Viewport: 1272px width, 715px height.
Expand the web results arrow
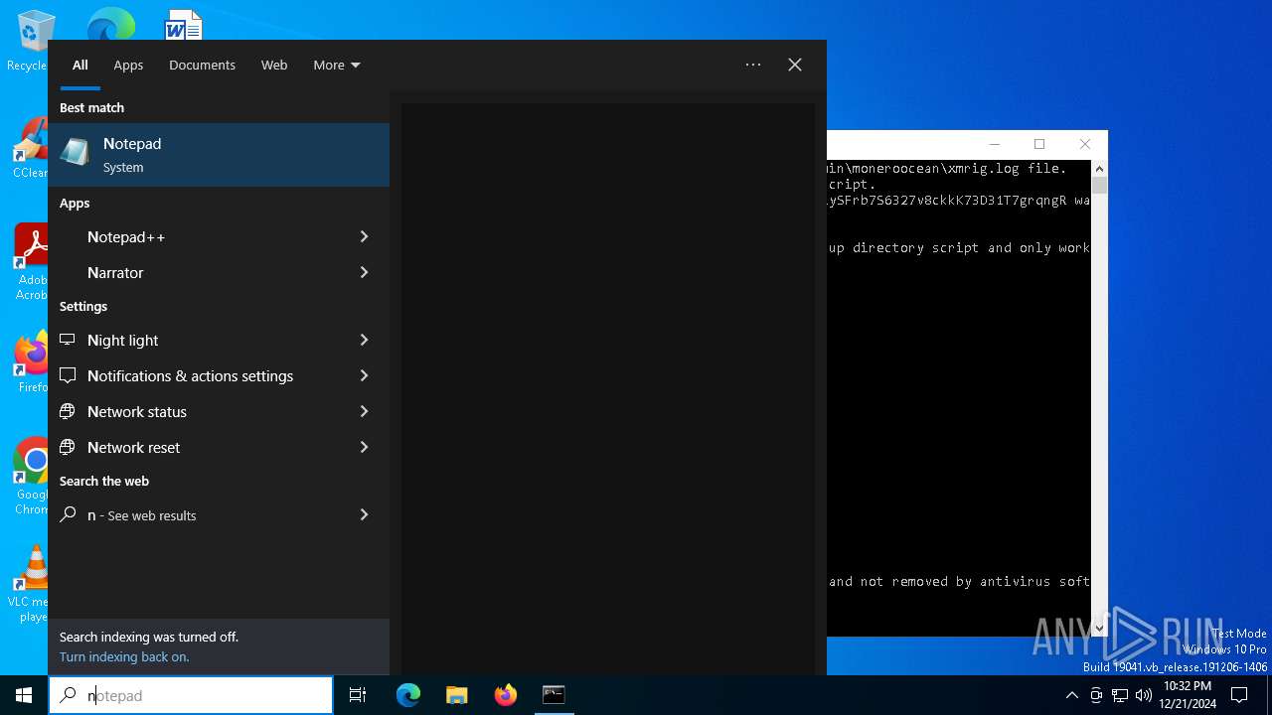[x=364, y=514]
